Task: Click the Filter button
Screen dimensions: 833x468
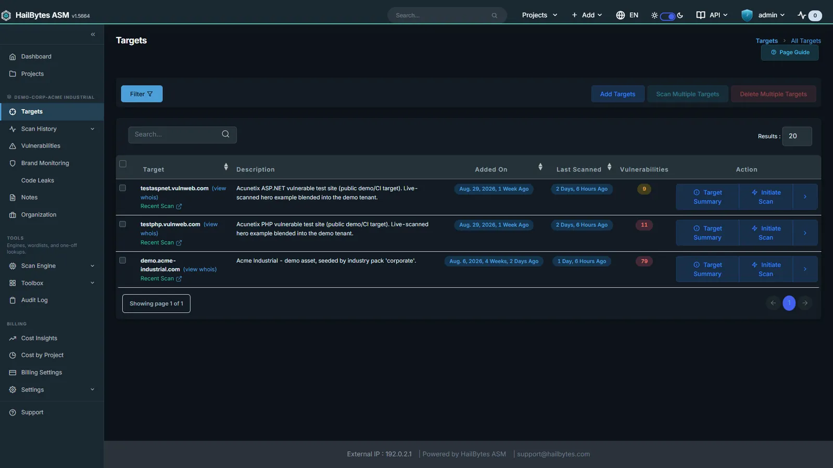Action: [142, 94]
